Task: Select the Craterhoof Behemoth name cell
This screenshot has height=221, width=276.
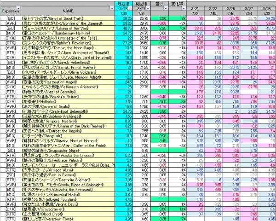Action: coord(68,111)
